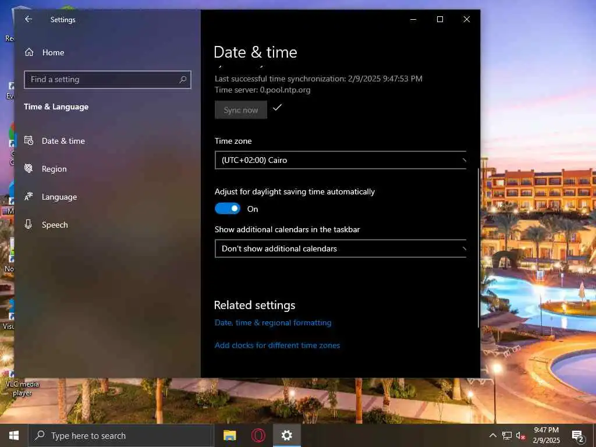This screenshot has height=447, width=596.
Task: Click the Settings window vertical scrollbar
Action: point(478,247)
